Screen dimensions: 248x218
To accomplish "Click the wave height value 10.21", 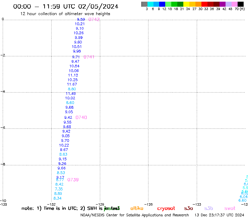I will [x=80, y=24].
